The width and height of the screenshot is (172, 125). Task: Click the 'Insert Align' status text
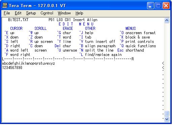click(x=85, y=20)
